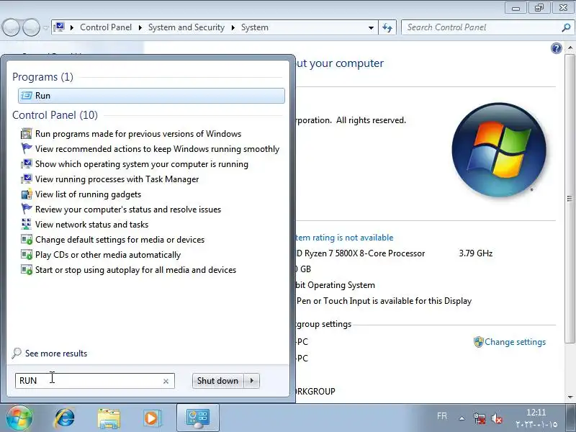Click the flag icon beside View recommended actions
576x432 pixels.
coord(27,148)
